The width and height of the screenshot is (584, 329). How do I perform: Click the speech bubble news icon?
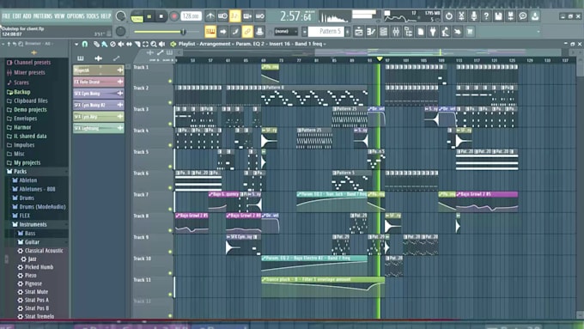(523, 16)
